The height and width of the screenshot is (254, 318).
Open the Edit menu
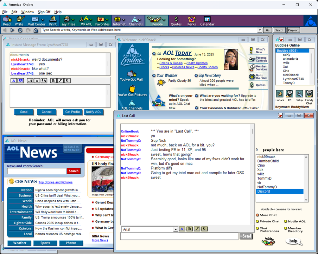[14, 12]
